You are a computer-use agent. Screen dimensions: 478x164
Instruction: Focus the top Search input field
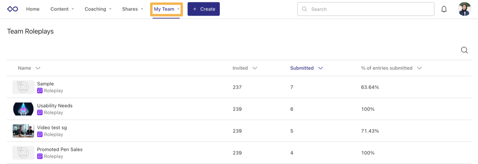click(x=370, y=9)
